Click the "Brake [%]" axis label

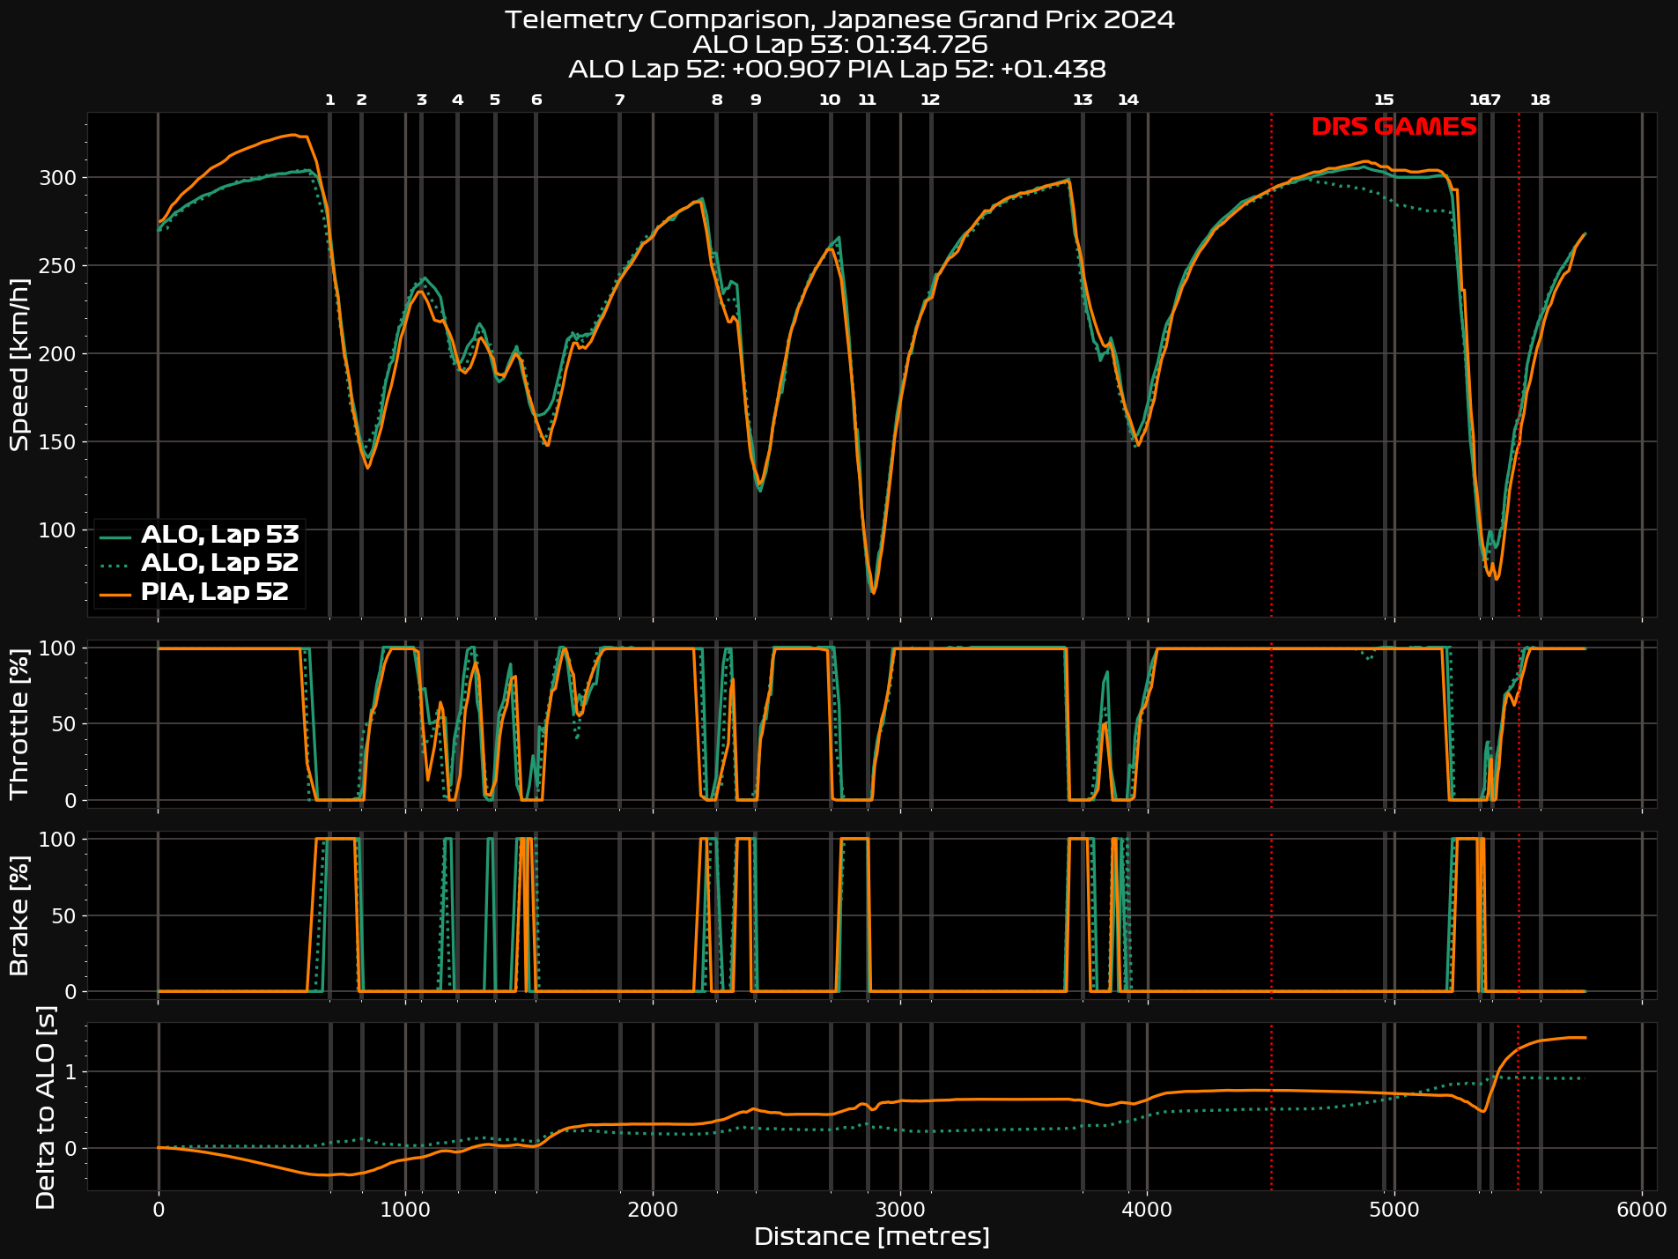[19, 915]
